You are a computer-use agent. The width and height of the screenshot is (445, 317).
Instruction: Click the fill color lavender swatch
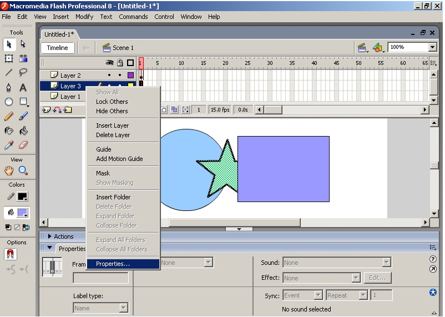click(22, 213)
